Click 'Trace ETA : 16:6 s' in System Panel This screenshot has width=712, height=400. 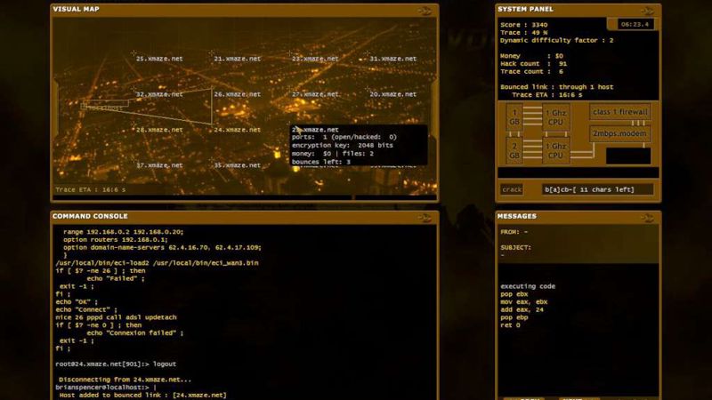(547, 95)
